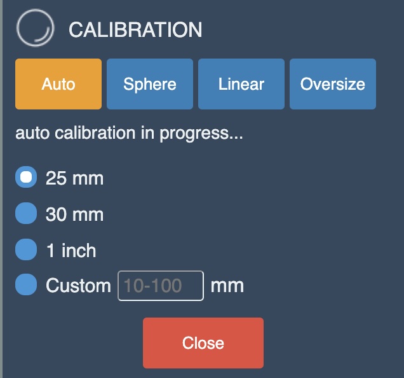Click the 'Custom' option label text
This screenshot has width=404, height=378.
pyautogui.click(x=78, y=286)
